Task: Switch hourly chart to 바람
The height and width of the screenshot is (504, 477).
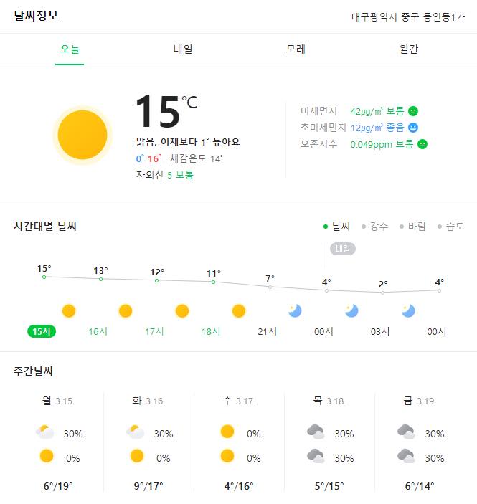Action: coord(412,227)
